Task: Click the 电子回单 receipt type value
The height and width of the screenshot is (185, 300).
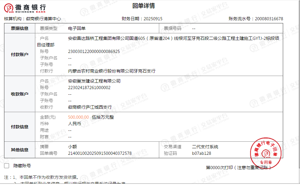Action: pos(77,28)
